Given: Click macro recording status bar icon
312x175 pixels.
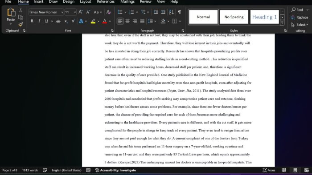Looking at the screenshot, I should click(88, 170).
